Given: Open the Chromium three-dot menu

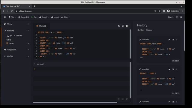Looking at the screenshot, I should pos(182,11).
